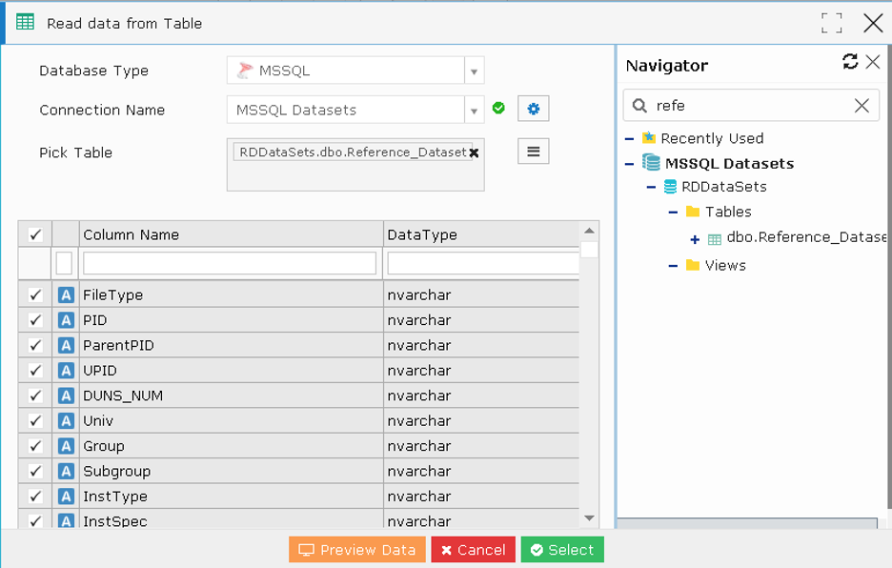The image size is (892, 568).
Task: Uncheck the Univ column checkbox
Action: [x=35, y=420]
